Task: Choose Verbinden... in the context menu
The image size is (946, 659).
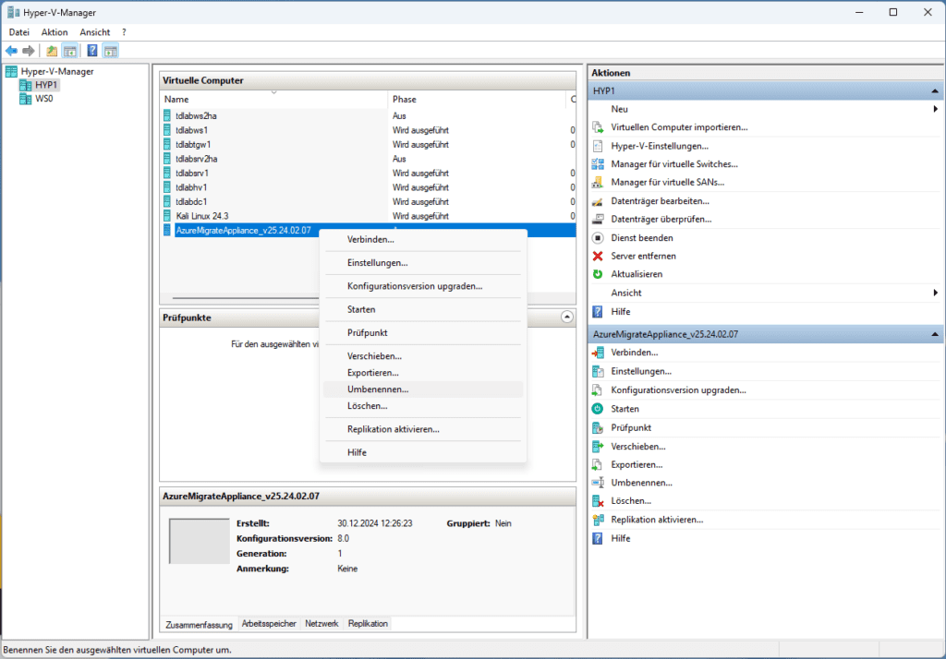Action: 423,239
